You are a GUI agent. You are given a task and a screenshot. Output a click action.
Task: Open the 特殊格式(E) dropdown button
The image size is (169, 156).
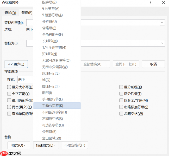[x=46, y=145]
